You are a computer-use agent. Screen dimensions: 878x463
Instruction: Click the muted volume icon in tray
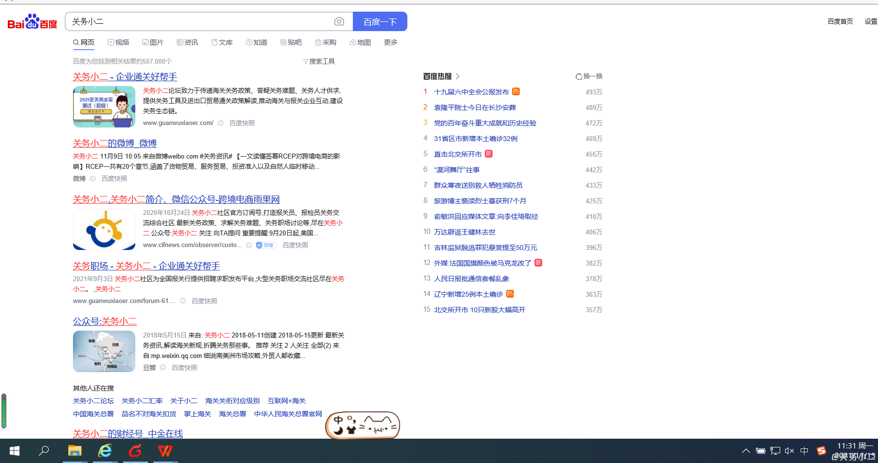(x=789, y=451)
